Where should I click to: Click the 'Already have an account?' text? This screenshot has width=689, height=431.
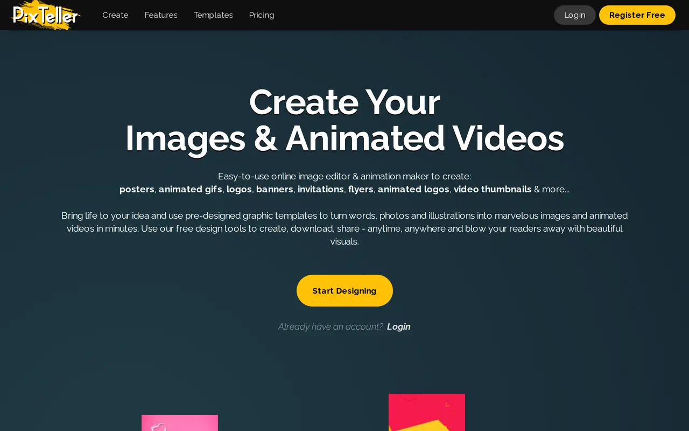331,326
